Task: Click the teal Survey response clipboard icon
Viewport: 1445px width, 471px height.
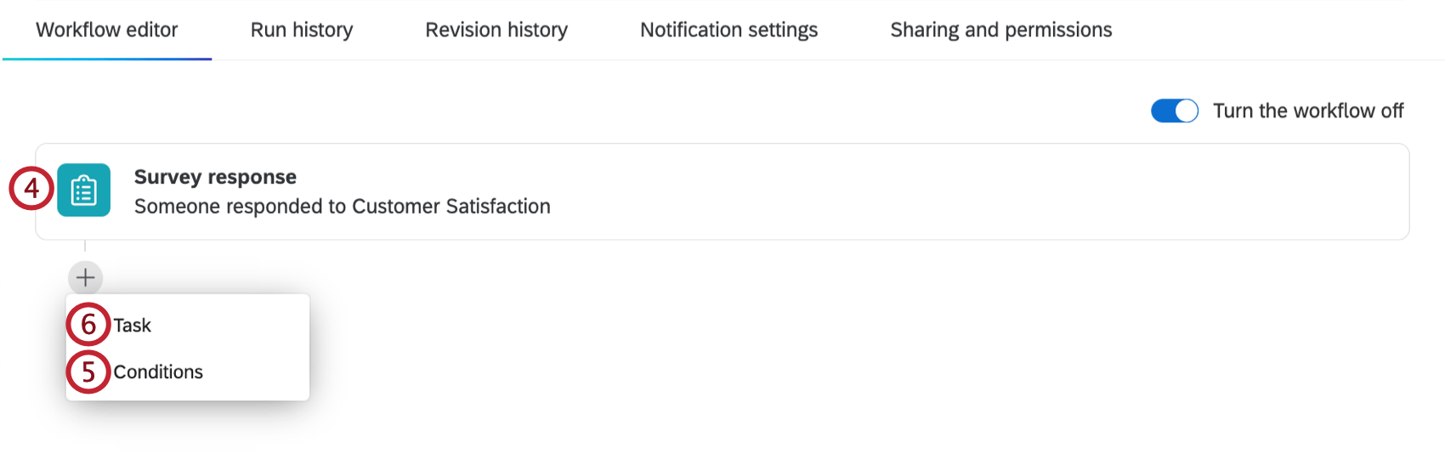Action: click(x=83, y=190)
